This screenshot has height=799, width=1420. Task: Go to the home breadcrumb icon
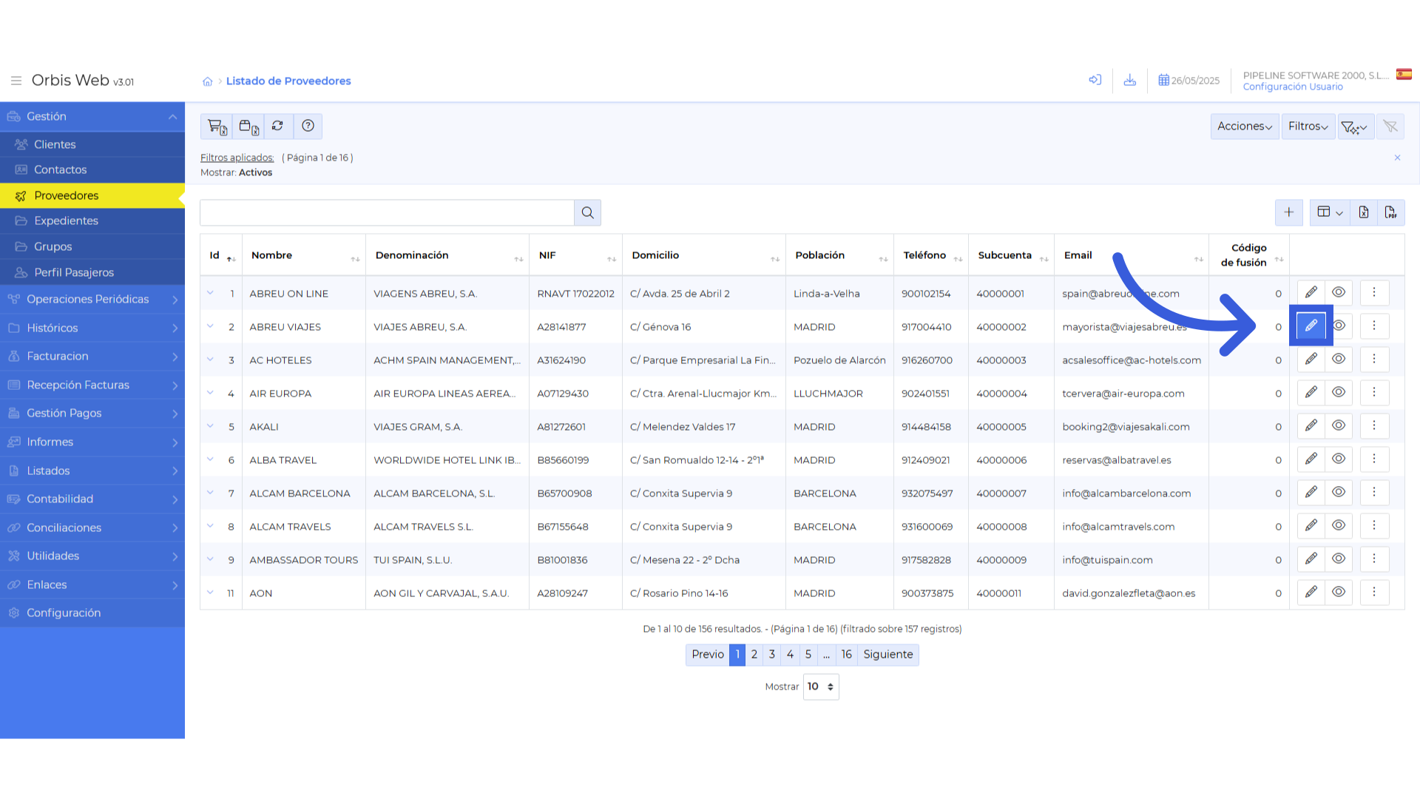(208, 81)
